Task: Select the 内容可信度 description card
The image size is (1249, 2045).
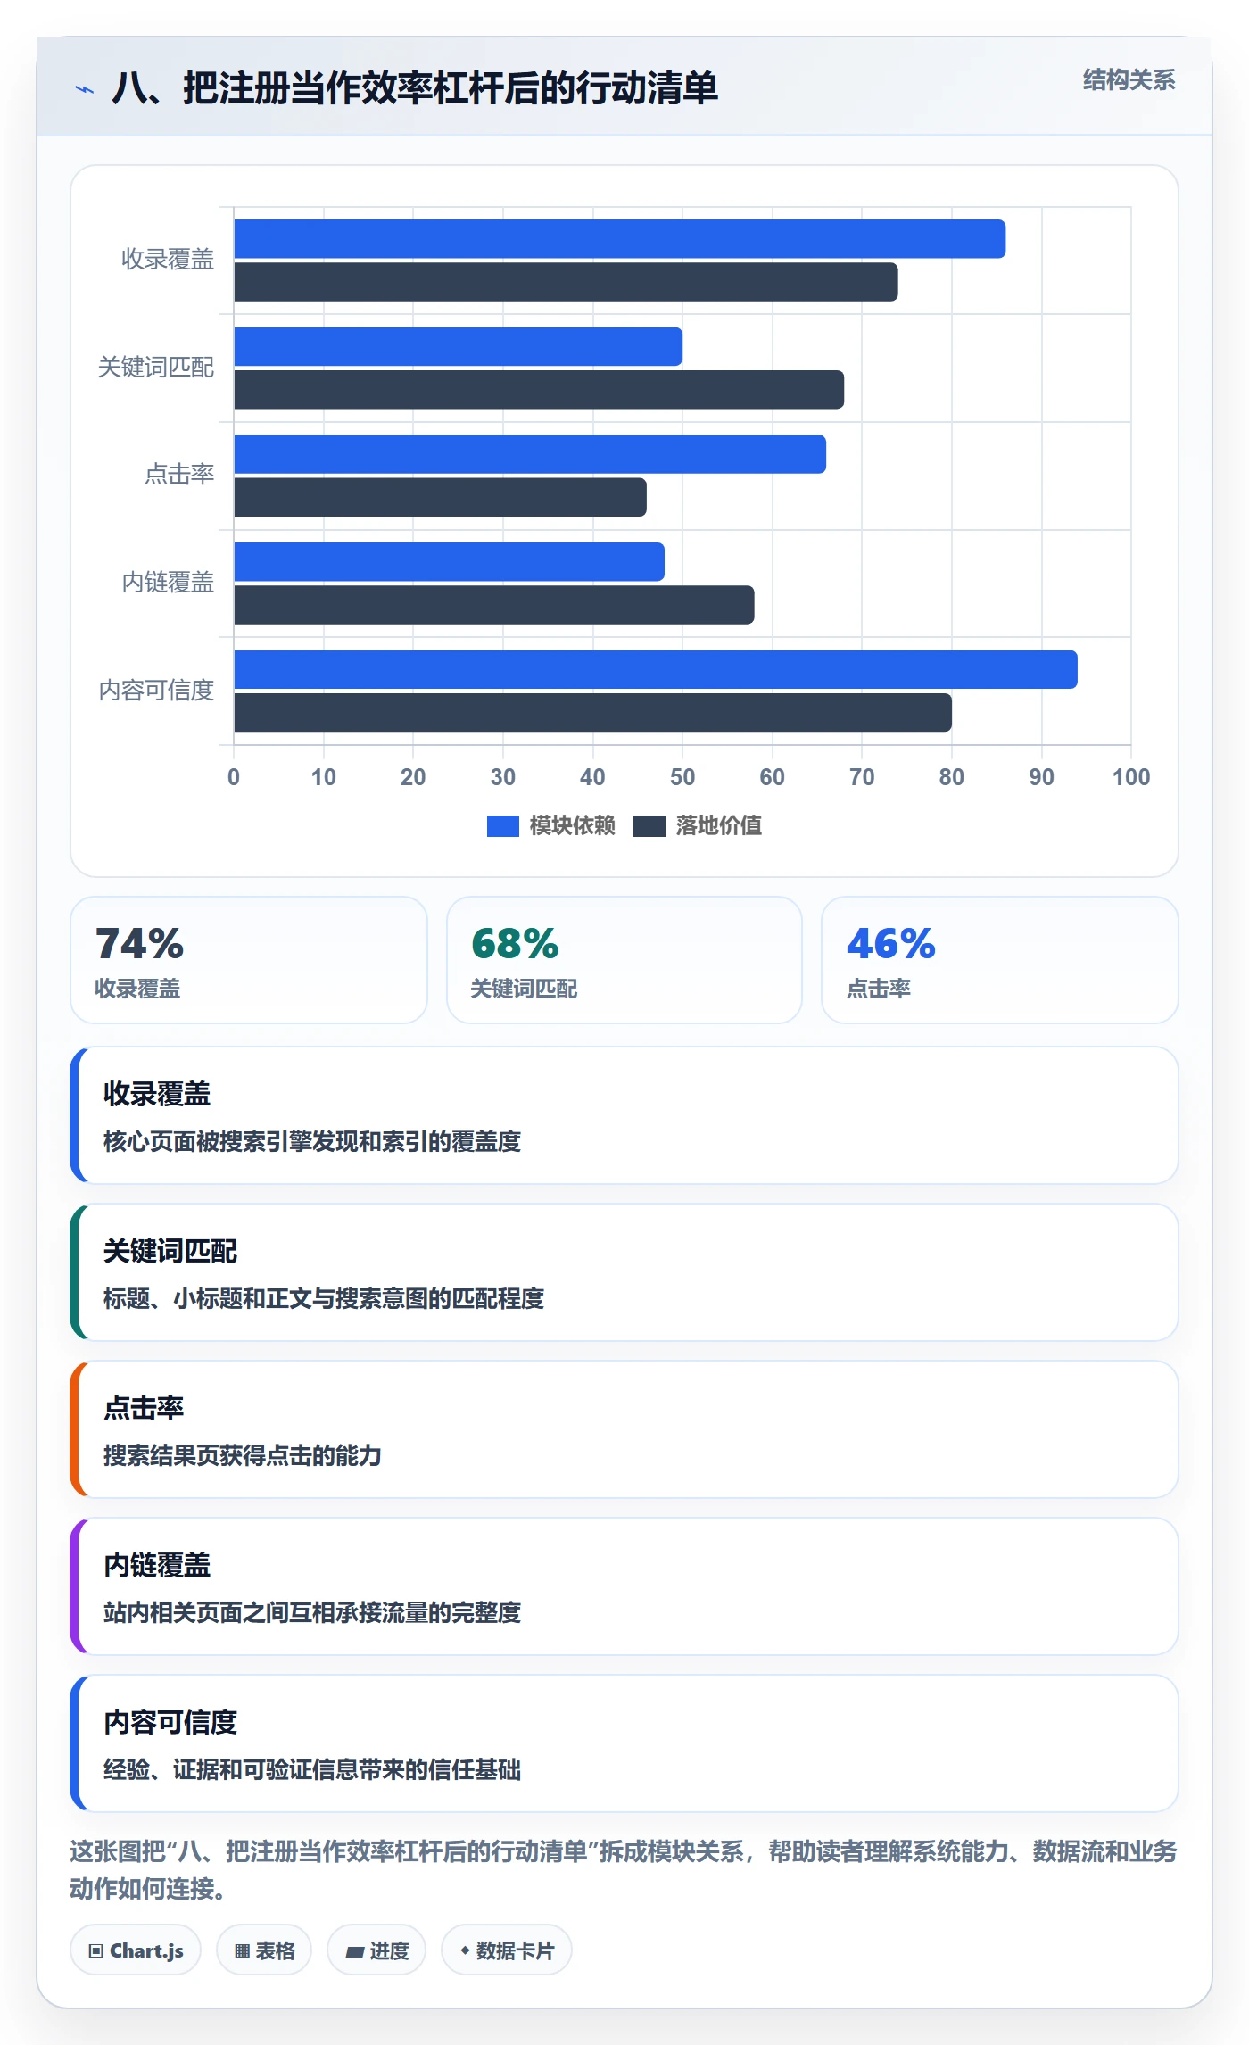Action: pyautogui.click(x=624, y=1743)
